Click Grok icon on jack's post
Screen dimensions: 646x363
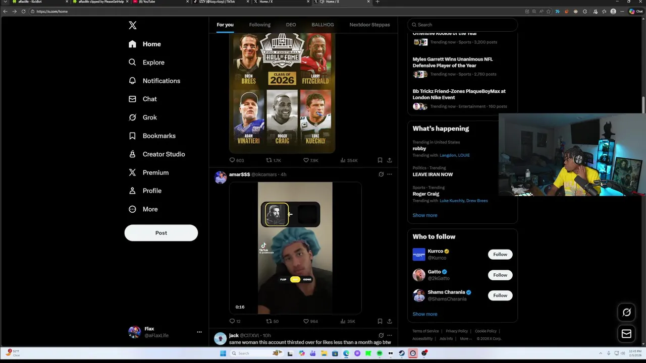click(381, 335)
